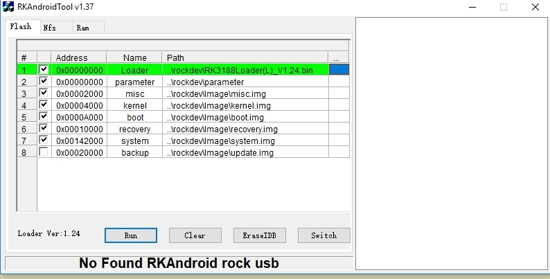Open browse cell for Loader row
The width and height of the screenshot is (550, 279).
(339, 70)
